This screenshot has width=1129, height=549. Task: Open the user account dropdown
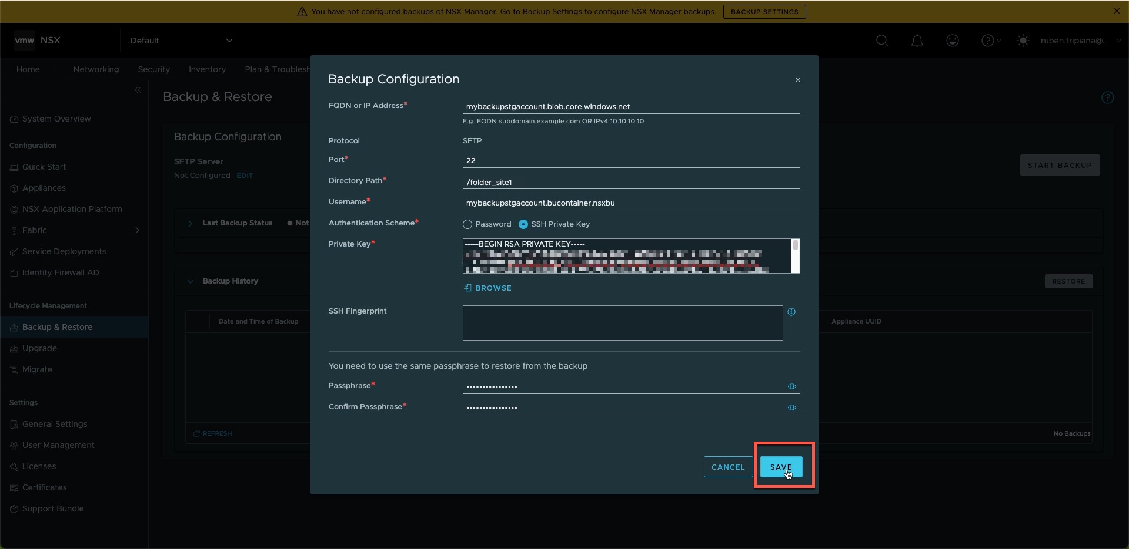pyautogui.click(x=1081, y=41)
